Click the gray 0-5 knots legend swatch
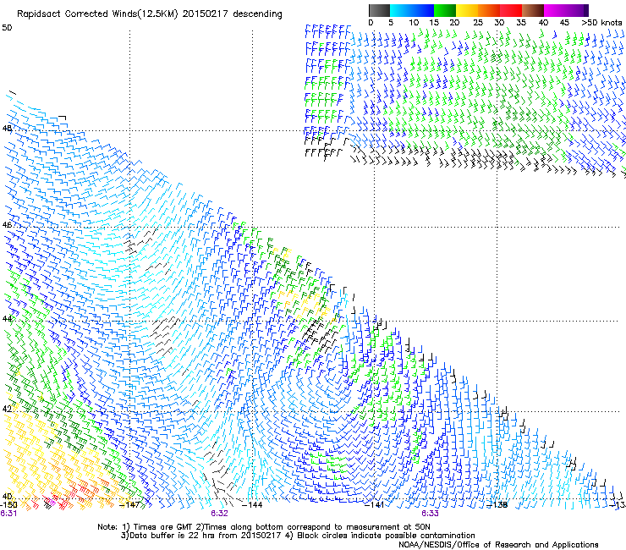Image resolution: width=626 pixels, height=550 pixels. click(x=379, y=10)
